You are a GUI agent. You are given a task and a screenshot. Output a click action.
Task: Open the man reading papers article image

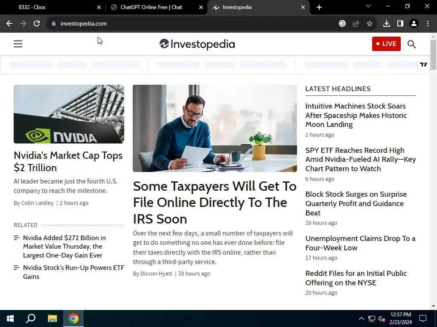click(215, 128)
